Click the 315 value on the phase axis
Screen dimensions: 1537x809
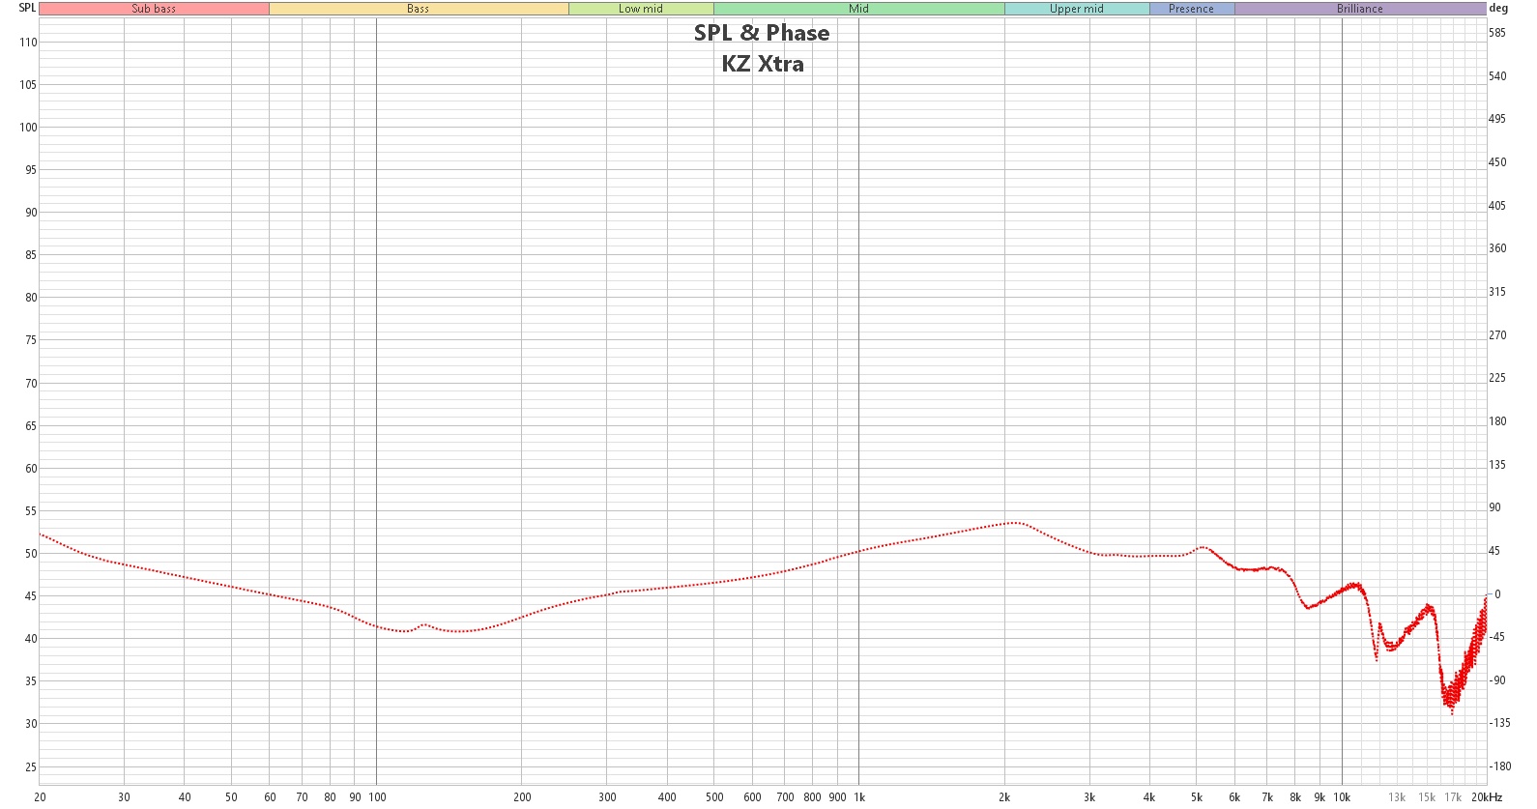[x=1497, y=292]
